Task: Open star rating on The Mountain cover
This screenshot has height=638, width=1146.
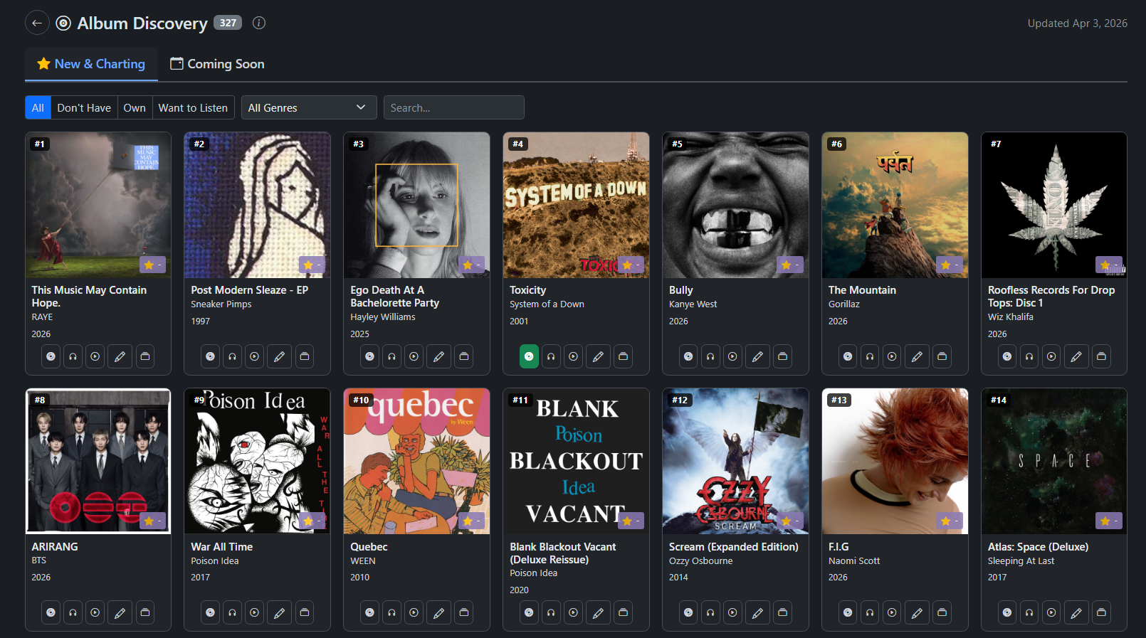Action: pos(950,265)
